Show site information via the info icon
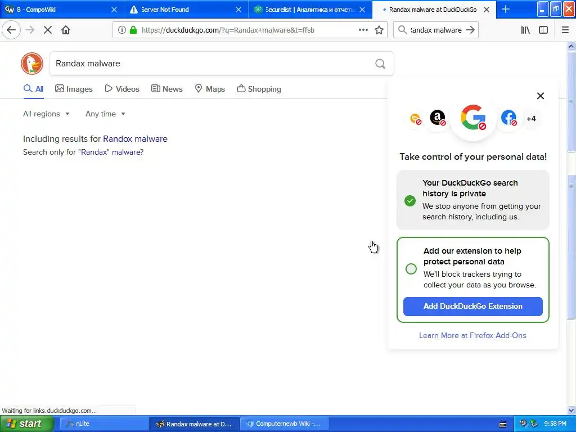Viewport: 576px width, 432px height. 122,30
